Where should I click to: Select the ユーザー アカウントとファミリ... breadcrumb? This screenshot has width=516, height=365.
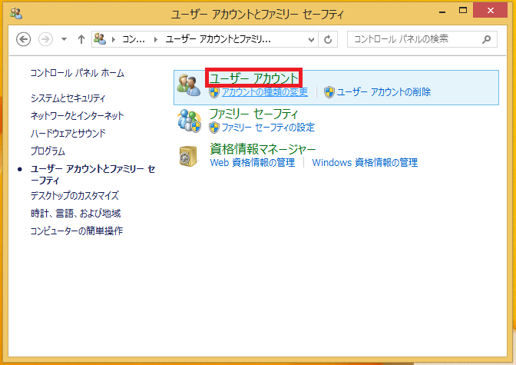coord(218,39)
